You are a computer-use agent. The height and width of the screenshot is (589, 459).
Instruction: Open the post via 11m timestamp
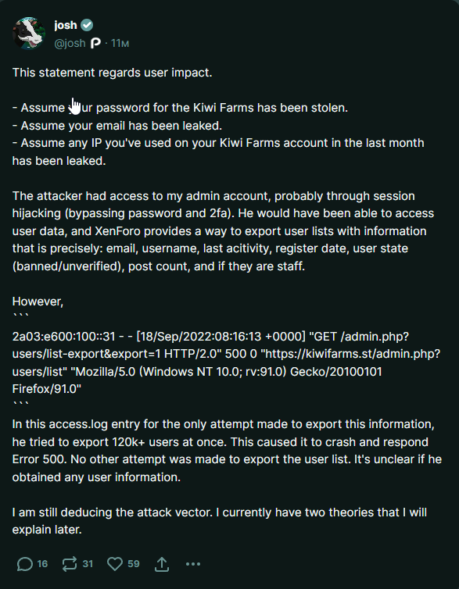click(120, 44)
